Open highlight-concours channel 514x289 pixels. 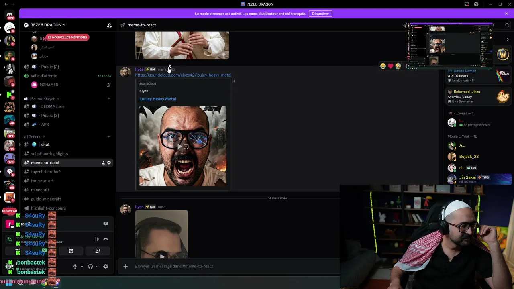(67, 208)
